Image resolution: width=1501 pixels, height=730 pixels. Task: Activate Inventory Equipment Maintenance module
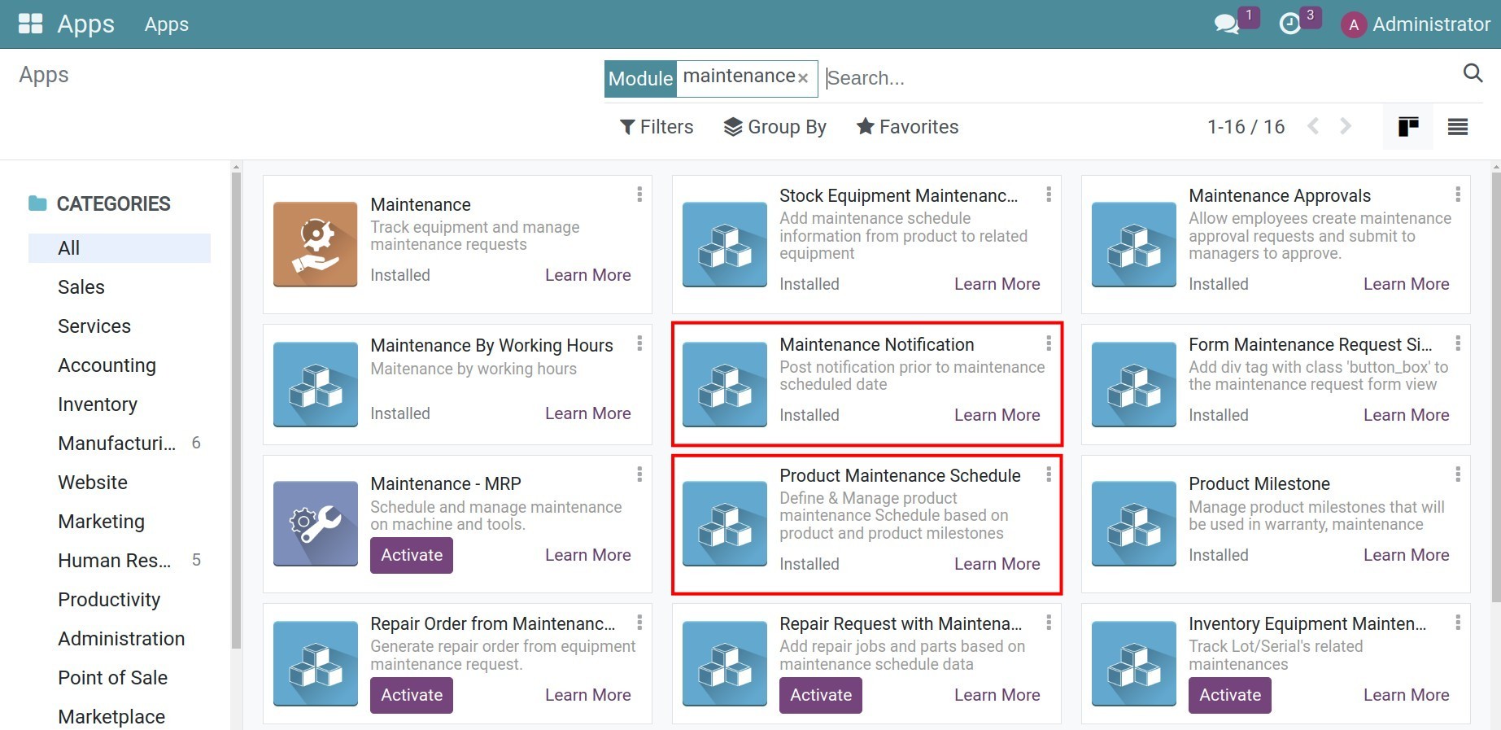(1230, 695)
